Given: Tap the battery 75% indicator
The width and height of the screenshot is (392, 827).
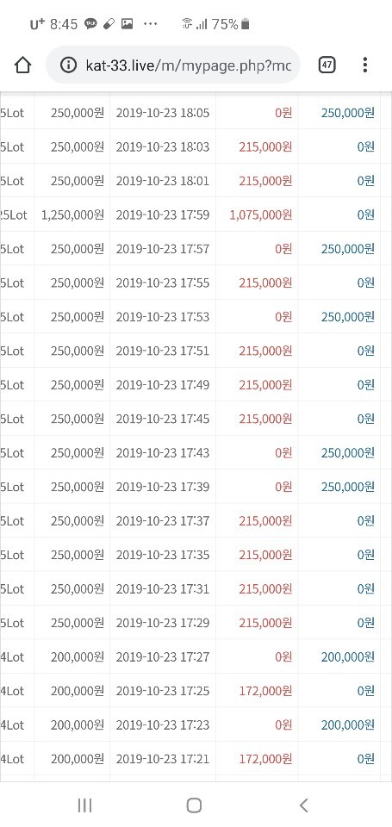Looking at the screenshot, I should click(x=230, y=24).
